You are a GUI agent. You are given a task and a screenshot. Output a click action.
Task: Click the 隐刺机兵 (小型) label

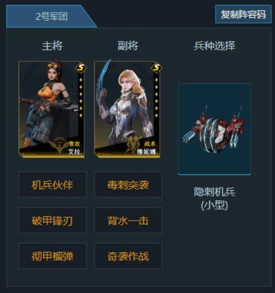point(215,199)
